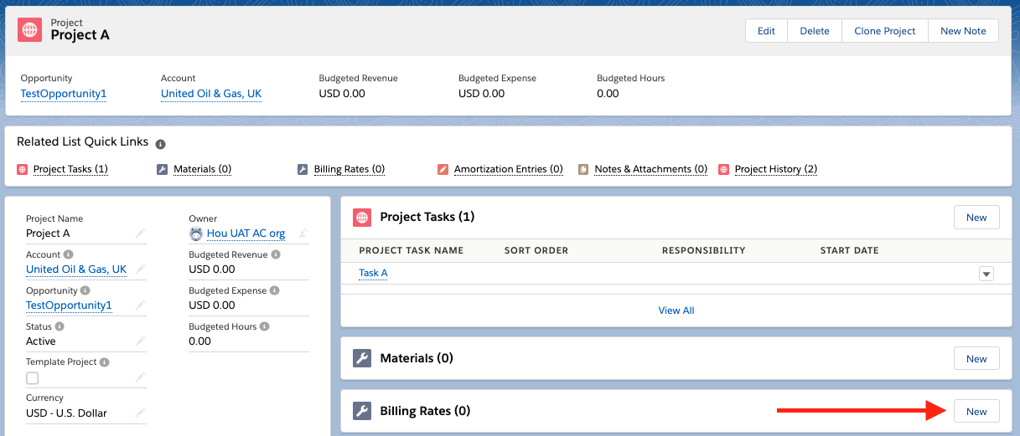Open the Task A link
Viewport: 1020px width, 436px height.
(373, 274)
